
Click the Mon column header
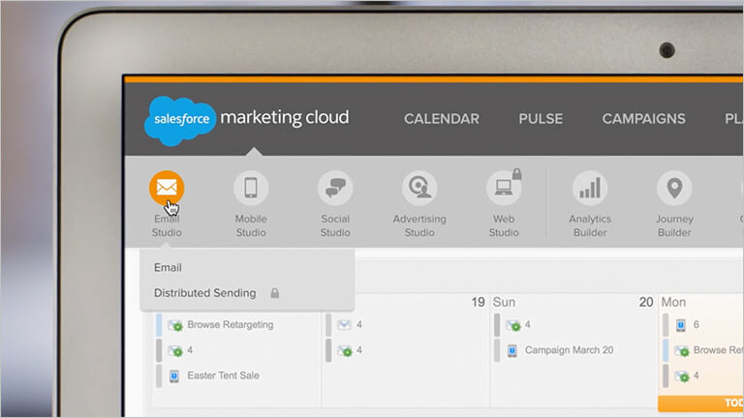click(x=673, y=303)
